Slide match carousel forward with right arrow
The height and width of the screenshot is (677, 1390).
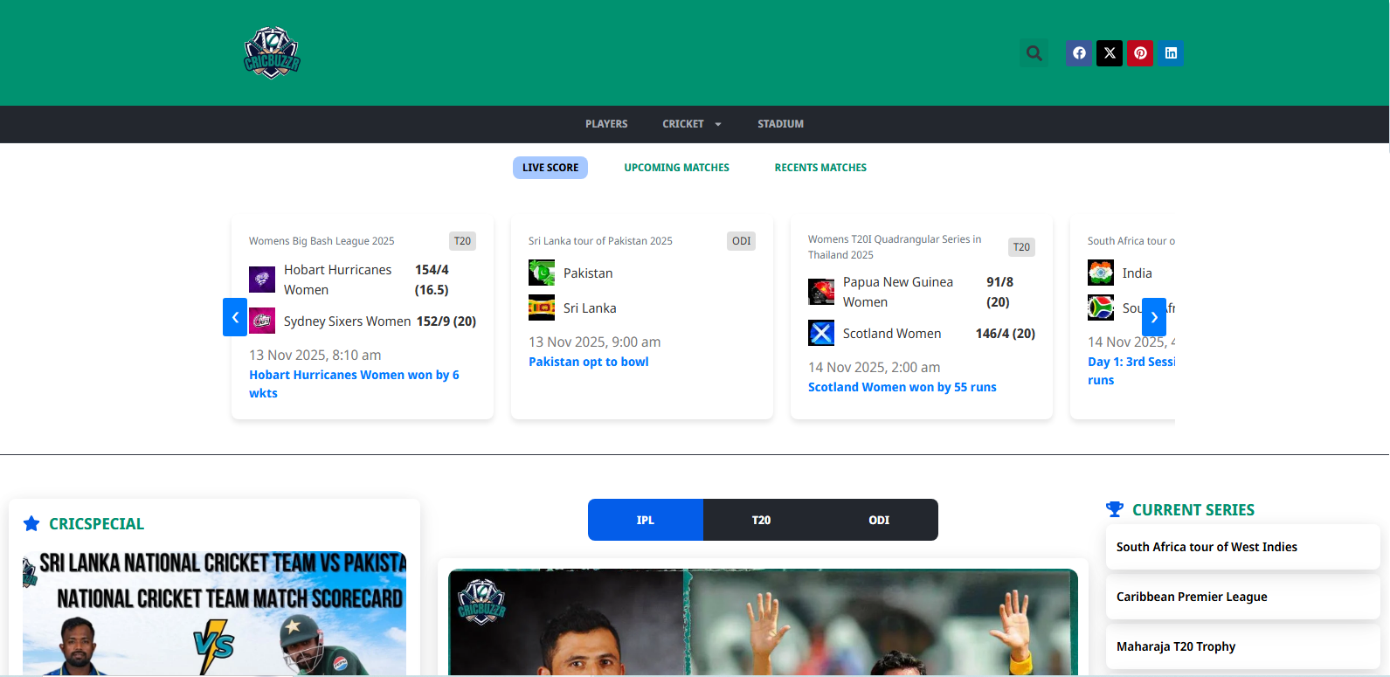[1154, 317]
